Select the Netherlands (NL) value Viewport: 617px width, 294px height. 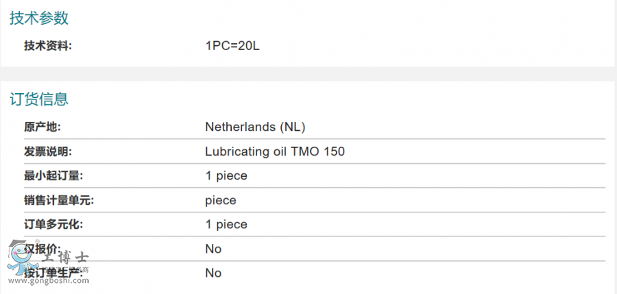tap(255, 127)
